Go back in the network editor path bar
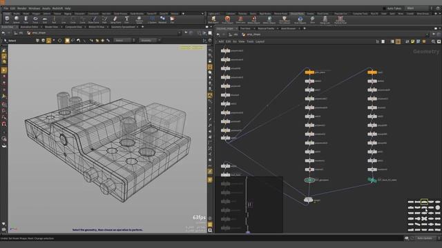This screenshot has width=442, height=248. (218, 34)
